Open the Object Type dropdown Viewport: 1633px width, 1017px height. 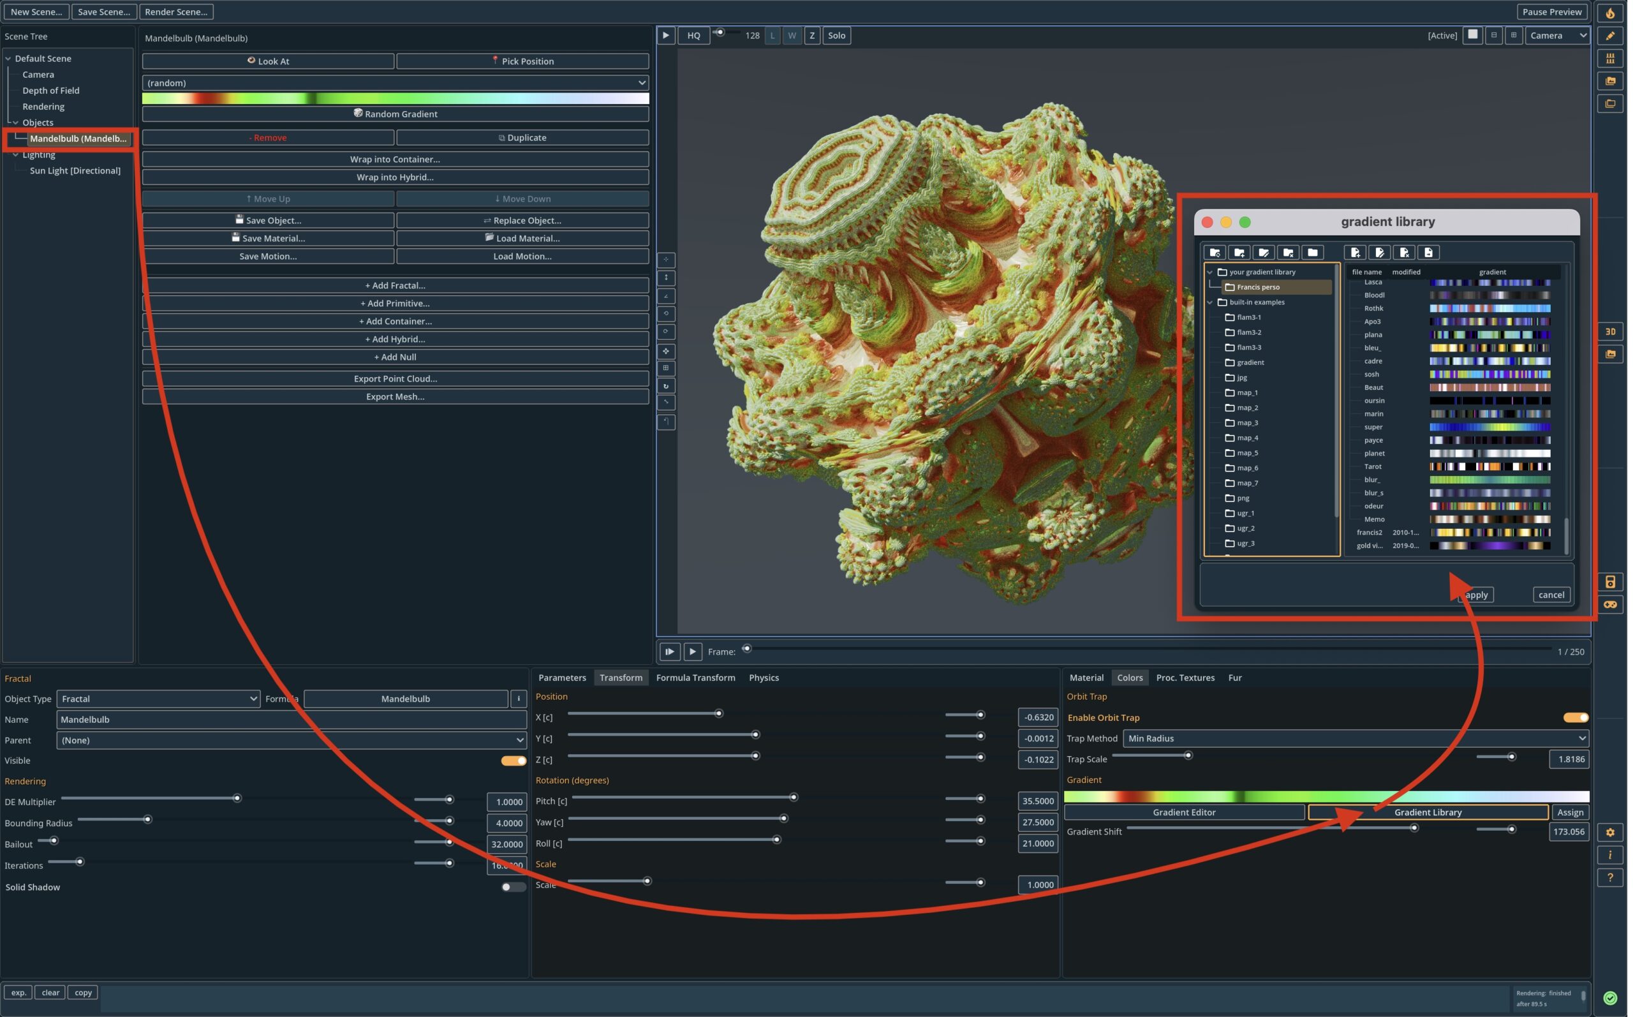coord(159,700)
